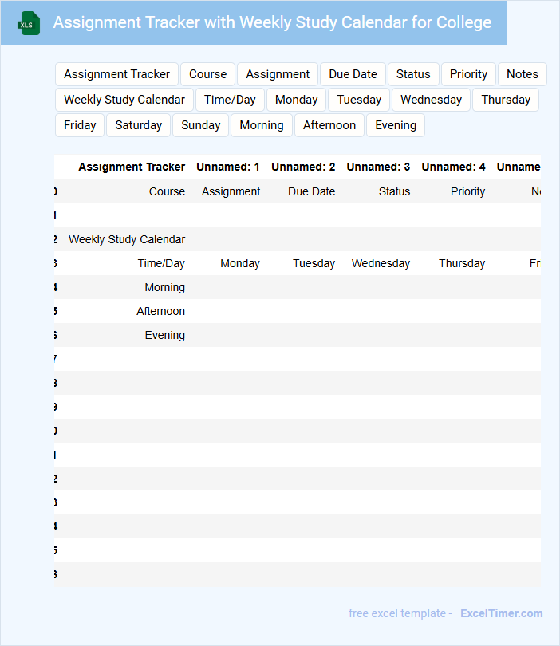Click the Wednesday table cell
Viewport: 560px width, 646px height.
pos(381,263)
